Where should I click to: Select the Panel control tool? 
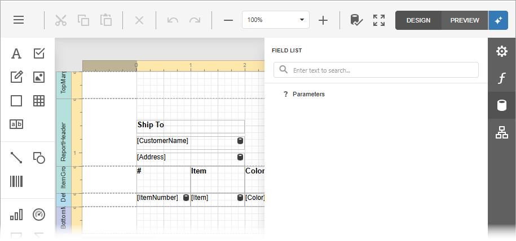click(x=16, y=101)
